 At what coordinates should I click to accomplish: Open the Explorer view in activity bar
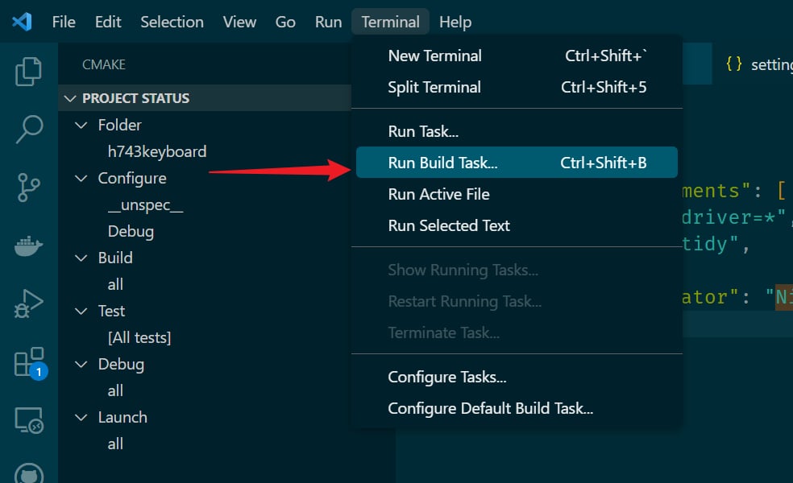point(29,72)
